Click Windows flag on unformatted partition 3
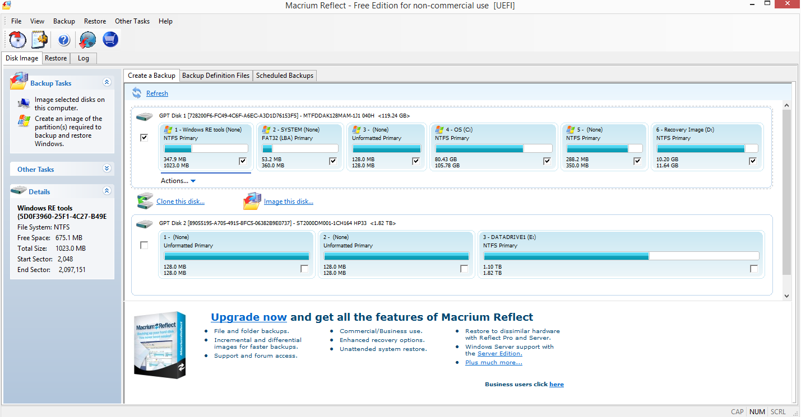Screen dimensions: 801x417 point(356,129)
